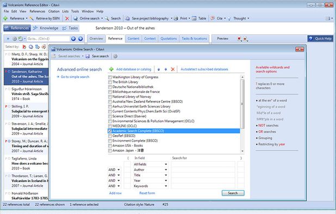The height and width of the screenshot is (214, 336).
Task: Open AND operator dropdown beside Author
Action: pos(119,169)
